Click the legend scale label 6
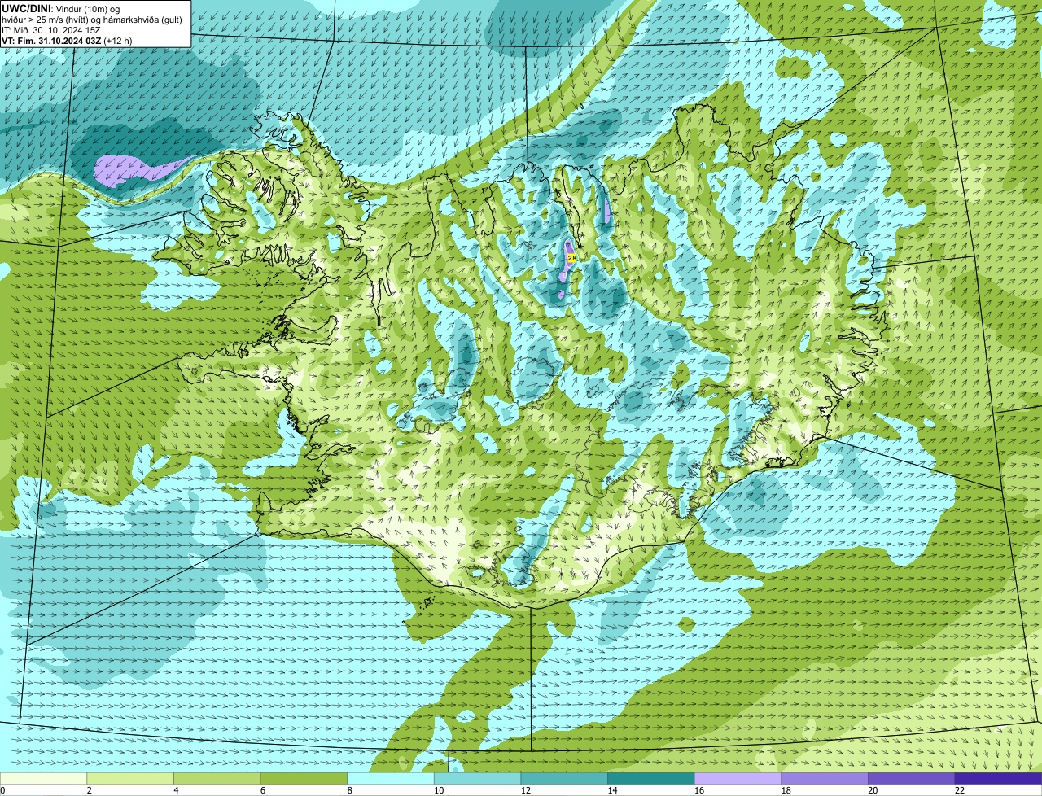The width and height of the screenshot is (1042, 796). (263, 790)
